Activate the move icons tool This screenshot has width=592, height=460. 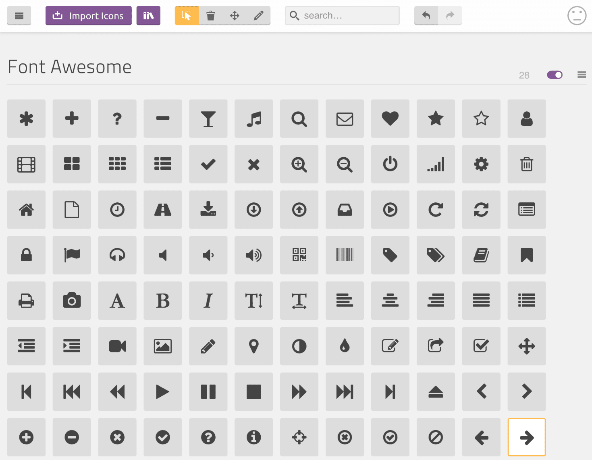235,15
